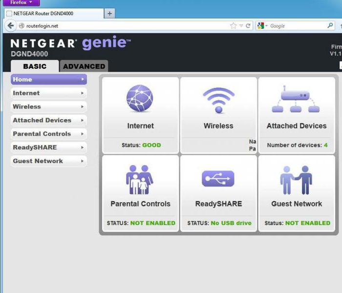Expand the ReadySHARE sidebar item

click(49, 147)
